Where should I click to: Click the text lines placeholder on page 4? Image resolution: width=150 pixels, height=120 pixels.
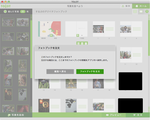137,29
